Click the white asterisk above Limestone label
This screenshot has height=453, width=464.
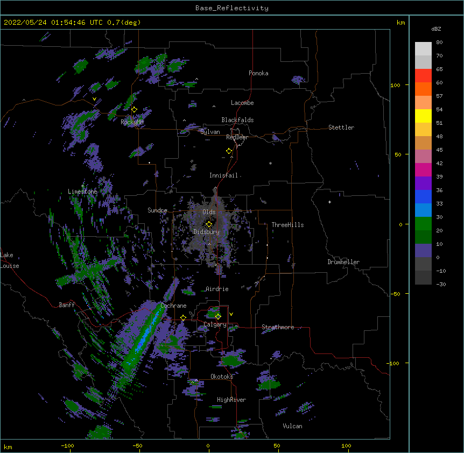point(82,186)
